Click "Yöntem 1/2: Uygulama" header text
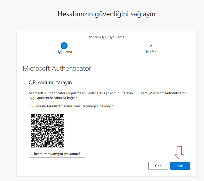204x181 pixels. click(x=106, y=37)
